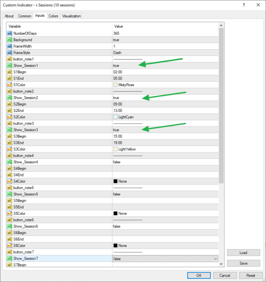Open the S6Color None color dropdown
266x282 pixels.
[165, 245]
